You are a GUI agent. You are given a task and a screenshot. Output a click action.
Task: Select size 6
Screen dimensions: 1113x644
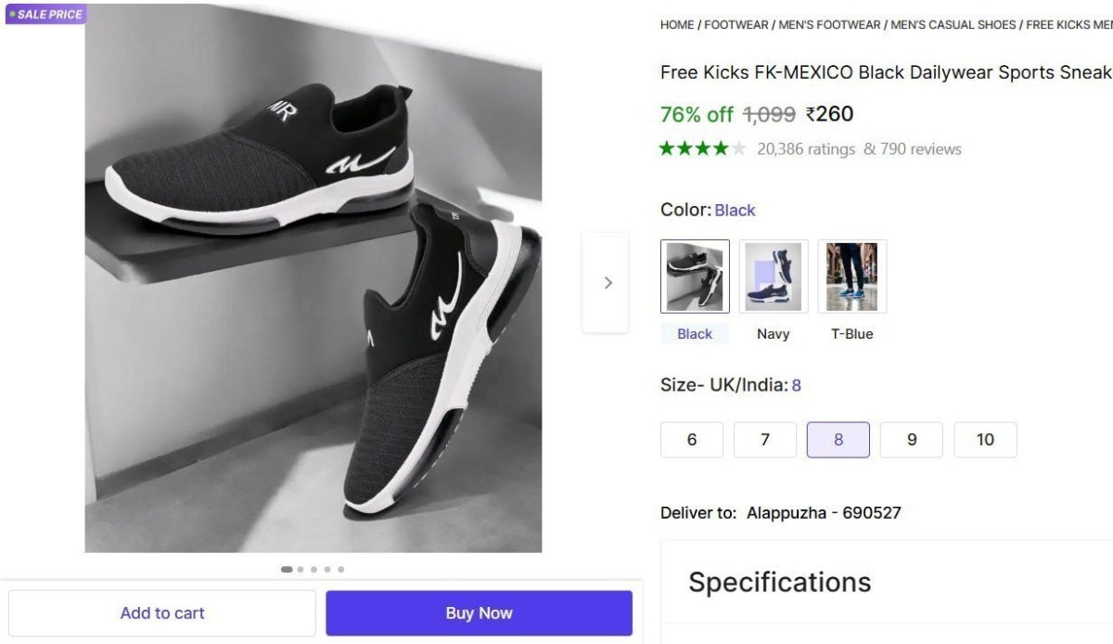pos(691,439)
